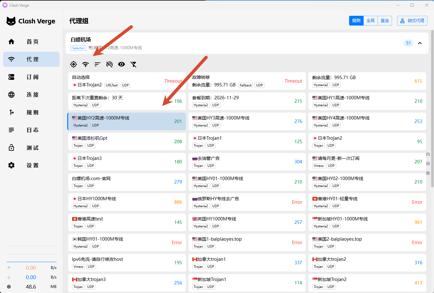Image resolution: width=434 pixels, height=293 pixels.
Task: Retest 615 delay on 剩余流量 card
Action: tap(418, 81)
